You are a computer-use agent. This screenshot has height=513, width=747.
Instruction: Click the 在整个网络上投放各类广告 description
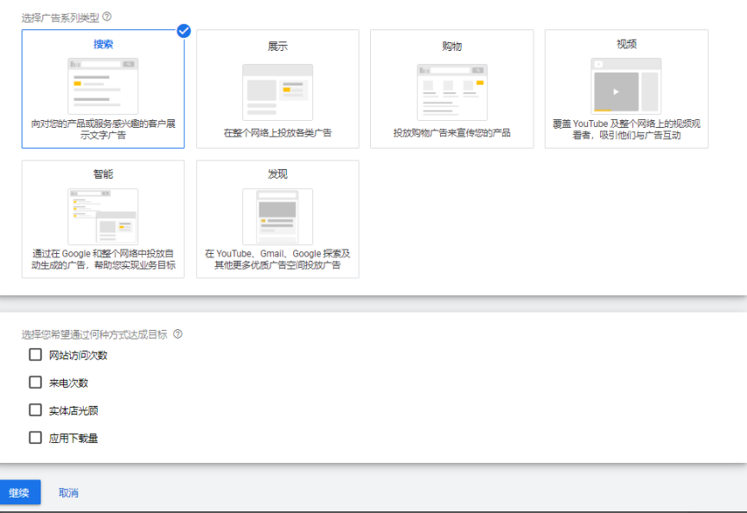coord(278,133)
